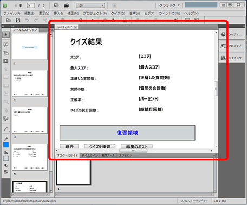Screen dimensions: 247x205
Task: Select the Text Entry Box tool
Action: tap(6, 85)
